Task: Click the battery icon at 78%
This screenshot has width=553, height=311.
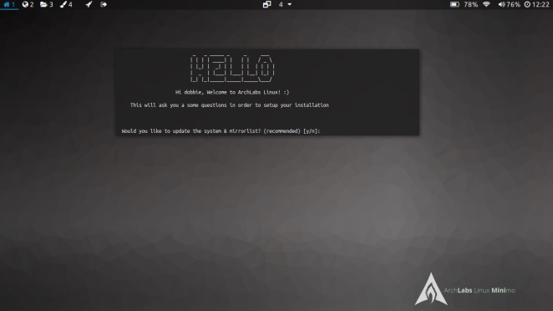Action: [454, 4]
